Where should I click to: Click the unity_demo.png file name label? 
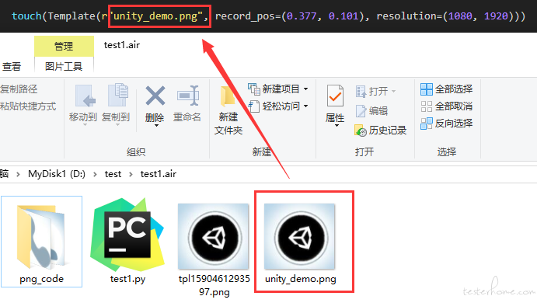[301, 279]
